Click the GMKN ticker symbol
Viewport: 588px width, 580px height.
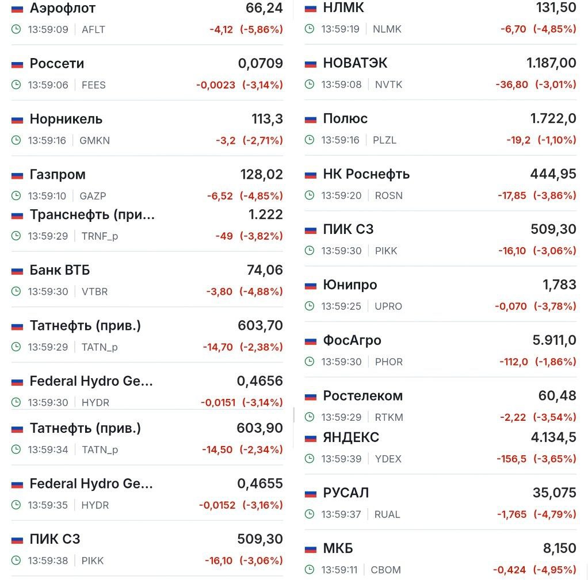[x=95, y=140]
